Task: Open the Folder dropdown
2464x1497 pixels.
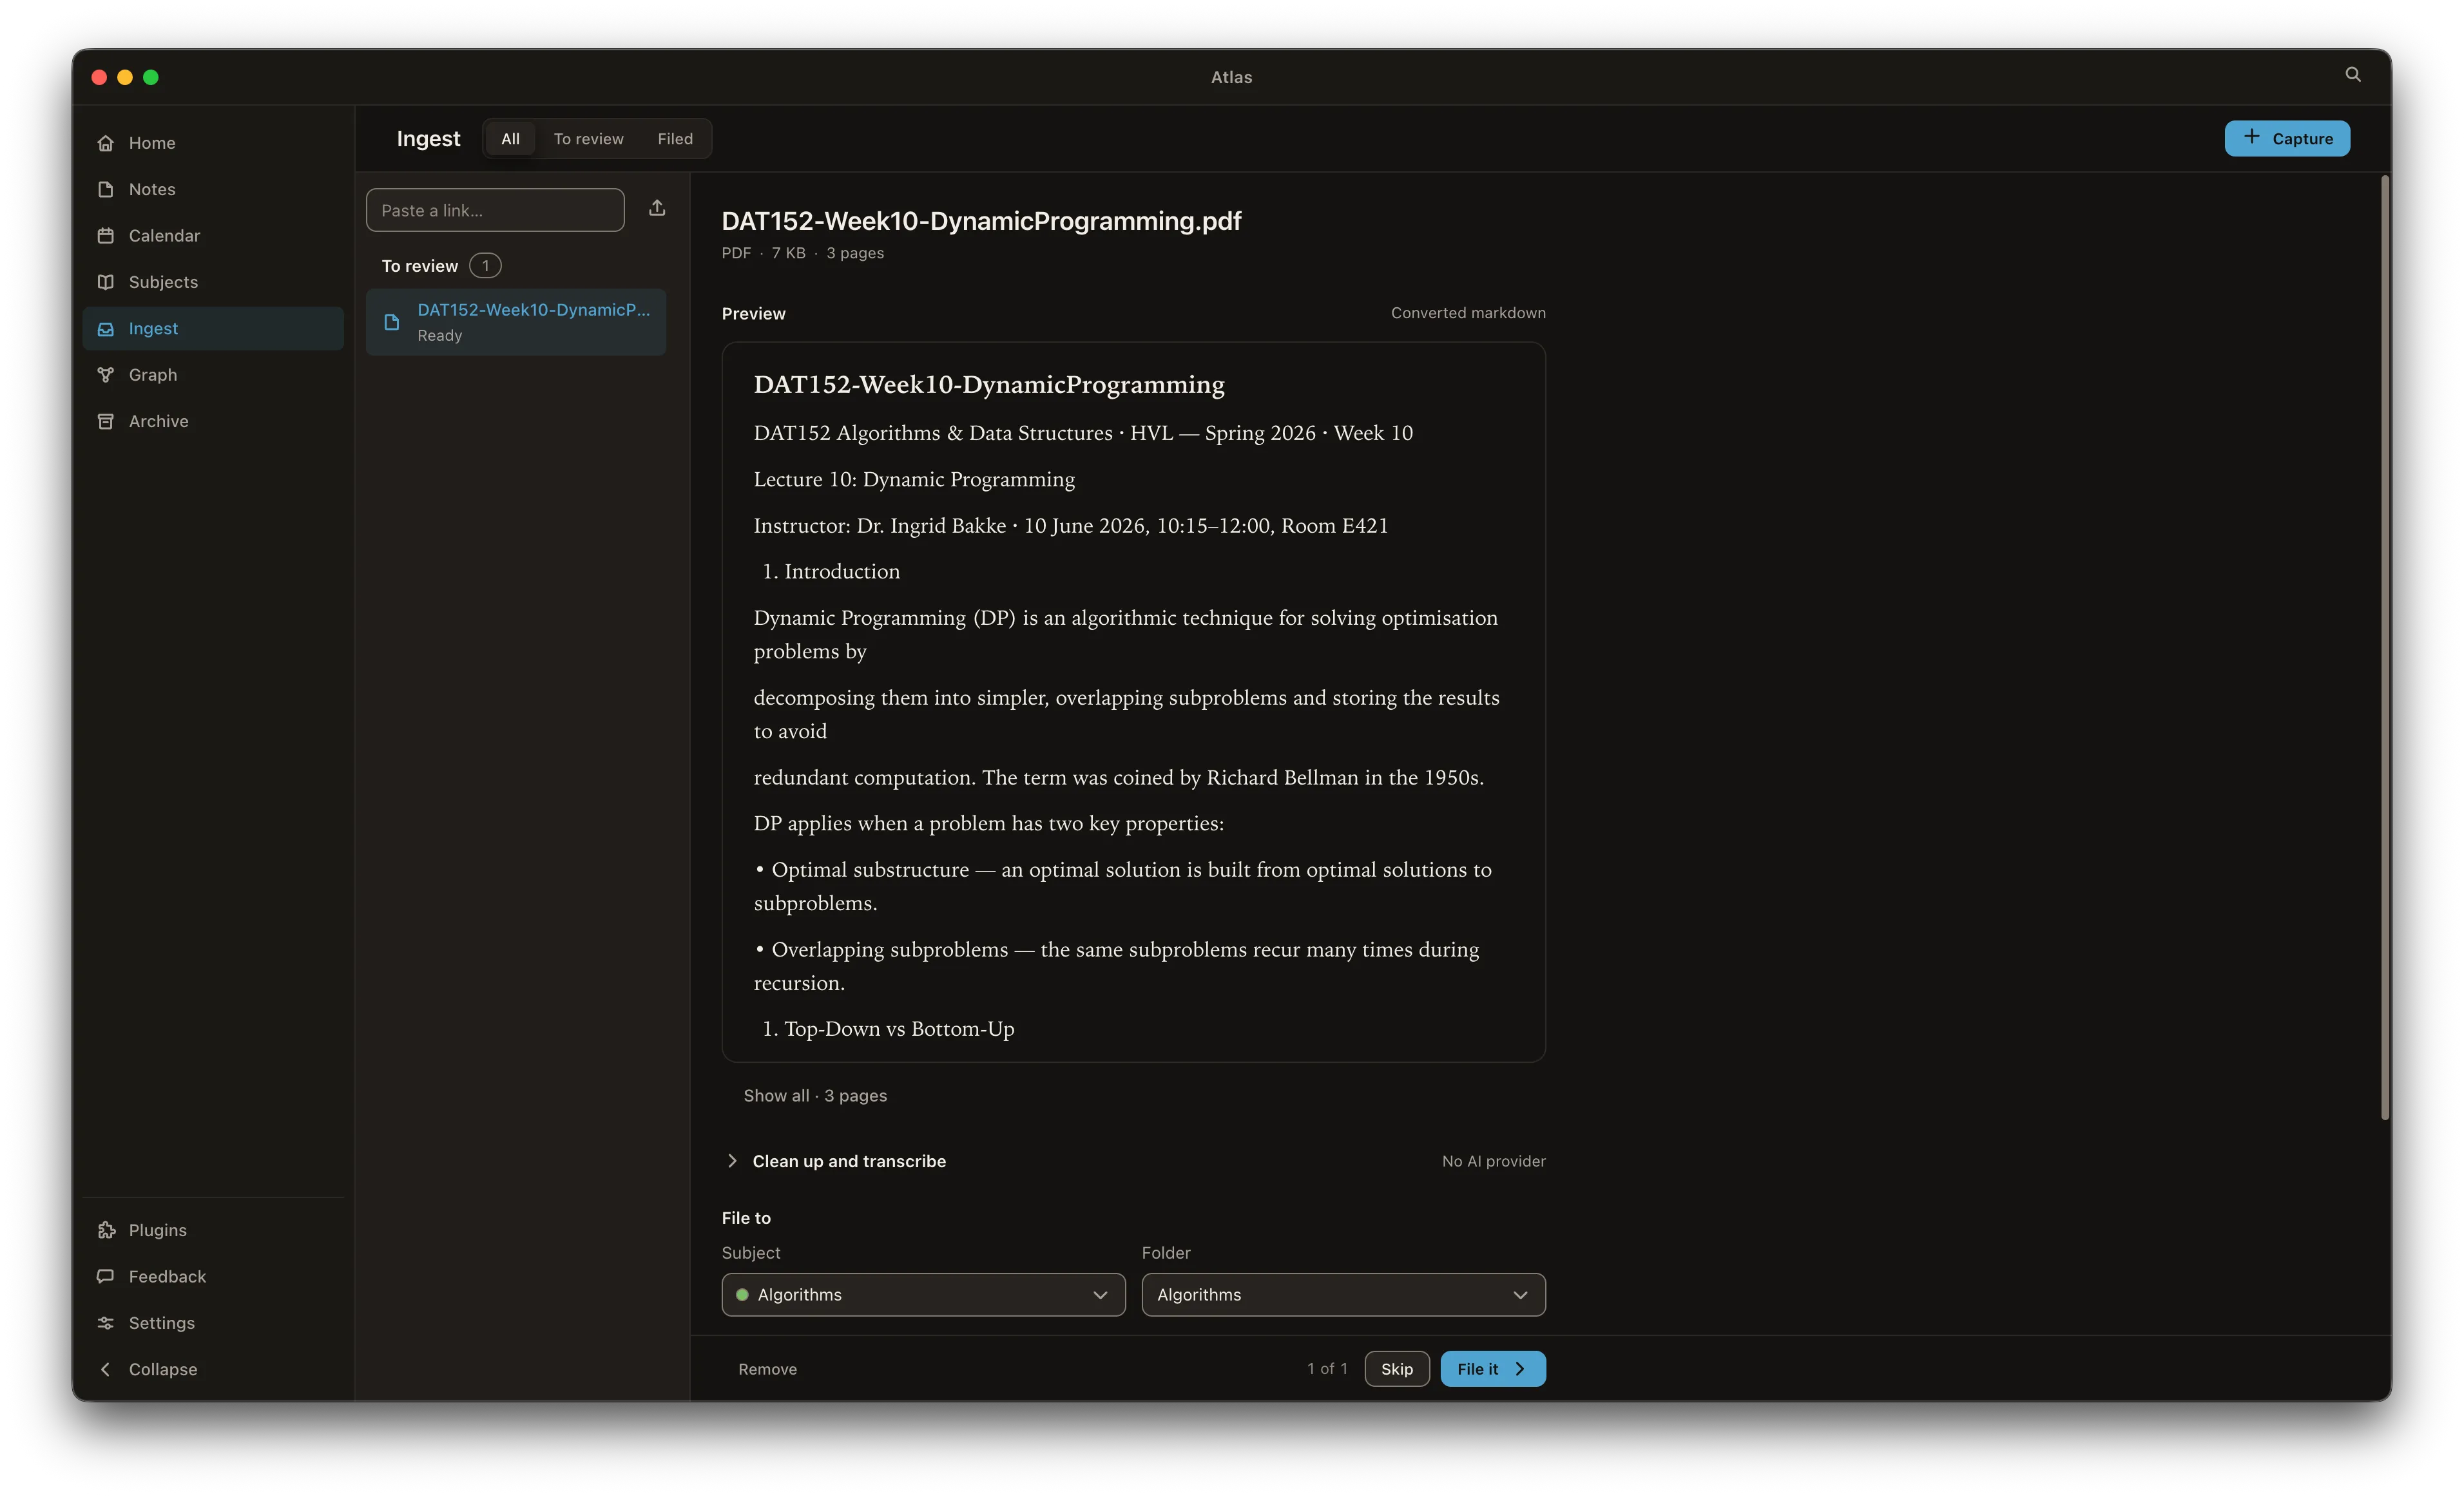Action: coord(1343,1295)
